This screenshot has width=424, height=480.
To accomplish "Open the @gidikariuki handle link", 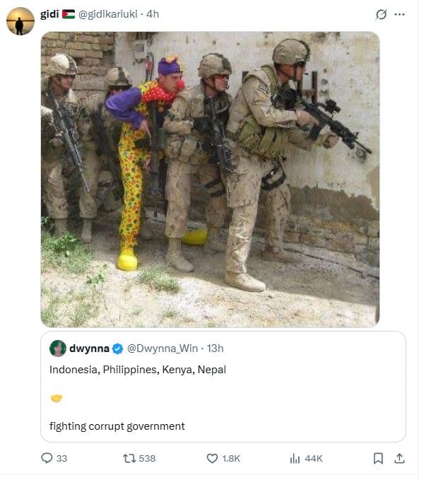I will tap(108, 14).
